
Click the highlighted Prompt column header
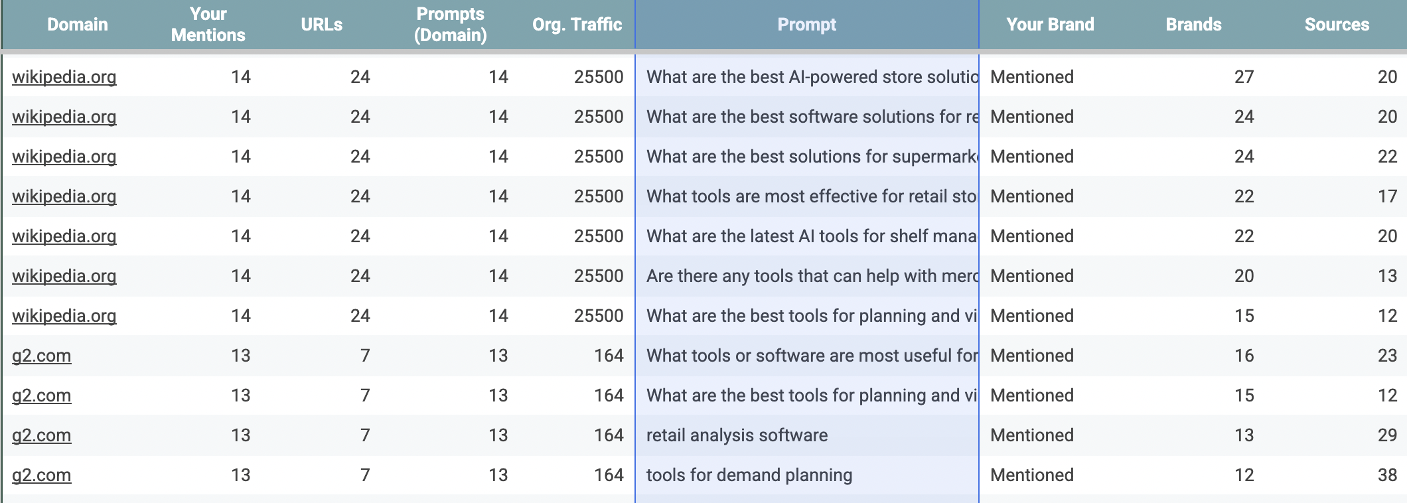click(806, 25)
